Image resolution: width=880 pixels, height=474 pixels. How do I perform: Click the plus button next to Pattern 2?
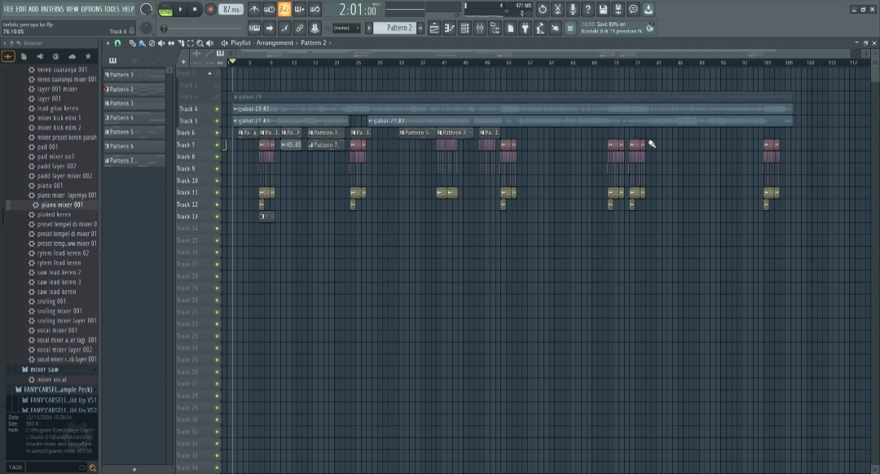[420, 28]
